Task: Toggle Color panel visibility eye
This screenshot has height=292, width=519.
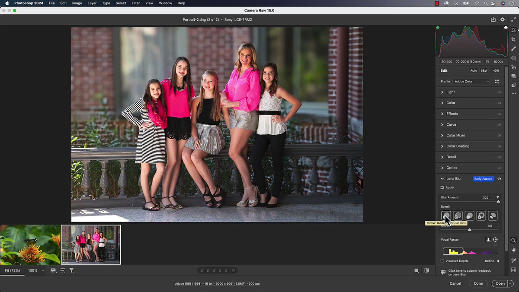Action: tap(499, 103)
